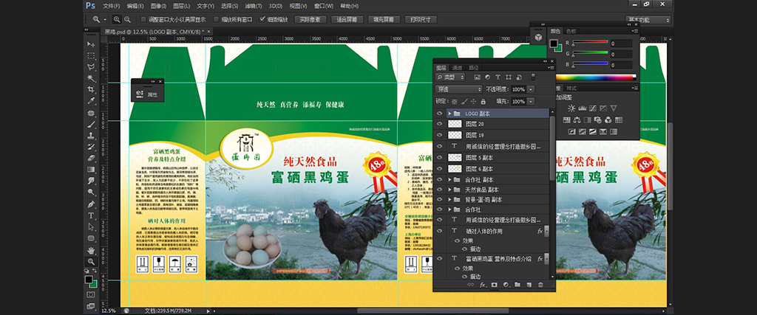Open the fill percentage dropdown arrow
This screenshot has height=315, width=757.
(x=531, y=102)
